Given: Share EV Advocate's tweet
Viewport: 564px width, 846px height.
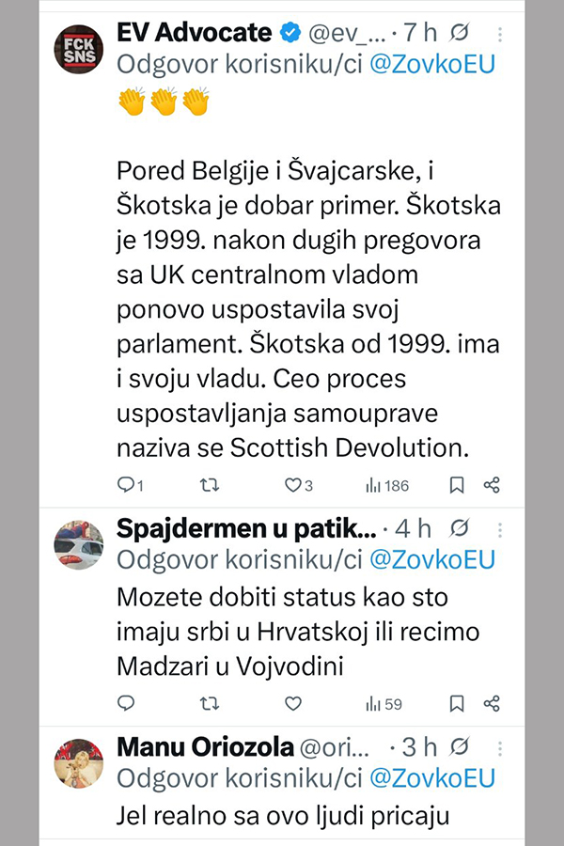Looking at the screenshot, I should 491,485.
